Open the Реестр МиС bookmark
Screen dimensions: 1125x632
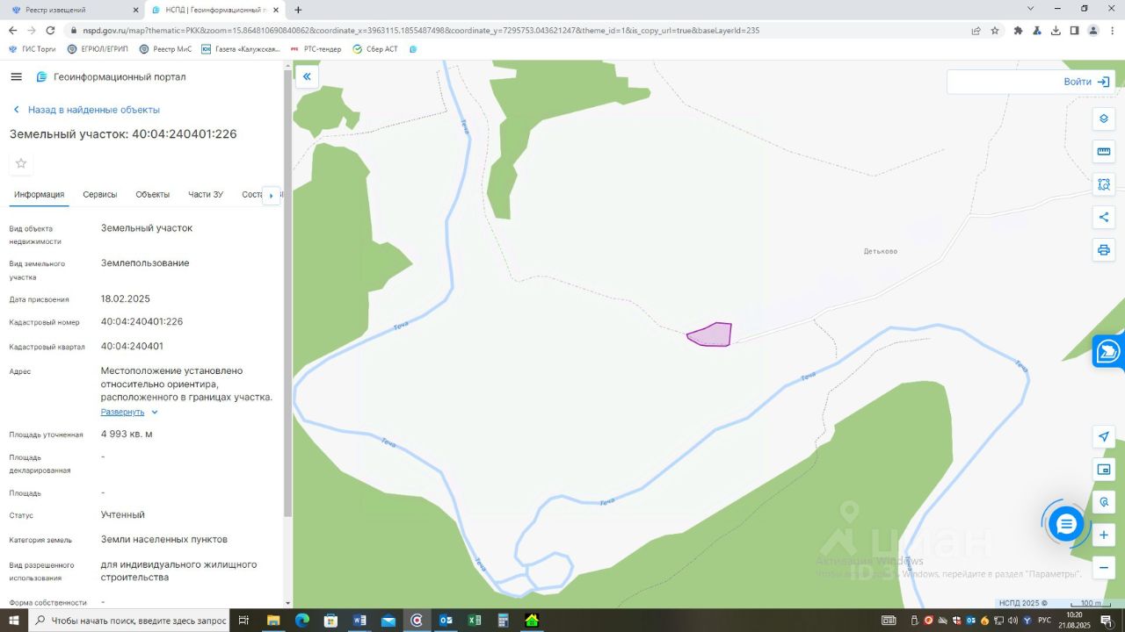click(x=165, y=49)
